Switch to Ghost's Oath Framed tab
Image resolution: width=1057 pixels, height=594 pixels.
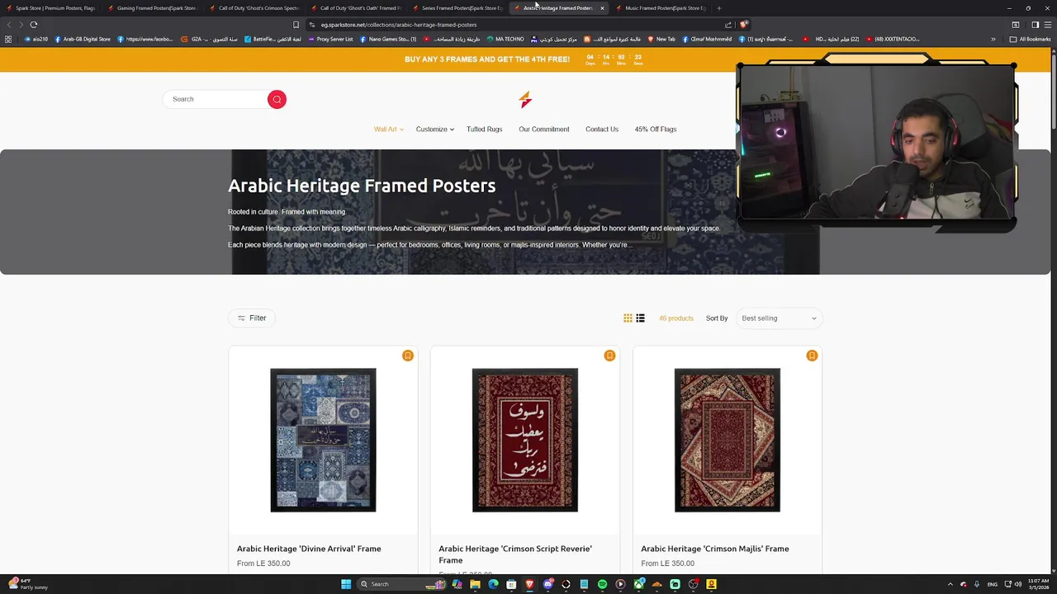357,8
